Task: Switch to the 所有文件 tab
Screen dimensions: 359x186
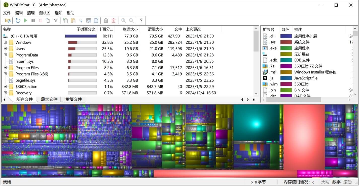Action: 24,99
